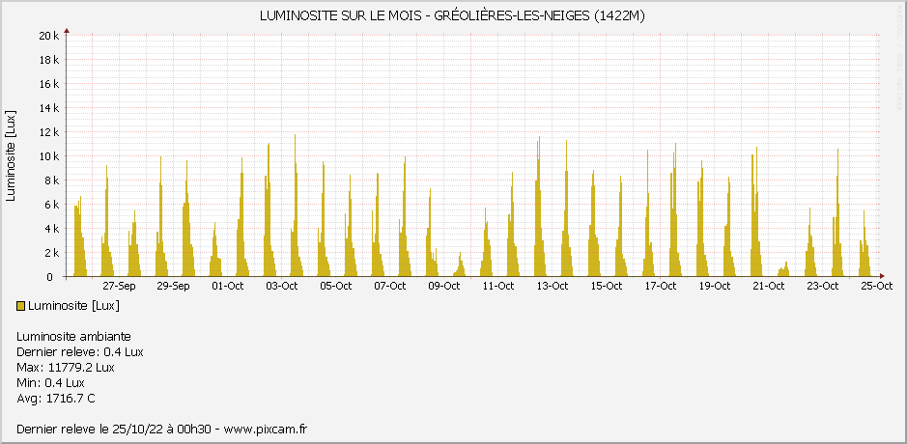Click the yellow Luminosite legend color swatch
907x444 pixels.
(x=21, y=306)
